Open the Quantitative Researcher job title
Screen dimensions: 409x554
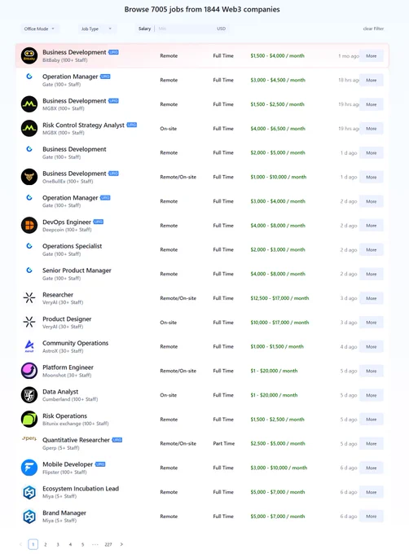pyautogui.click(x=76, y=440)
